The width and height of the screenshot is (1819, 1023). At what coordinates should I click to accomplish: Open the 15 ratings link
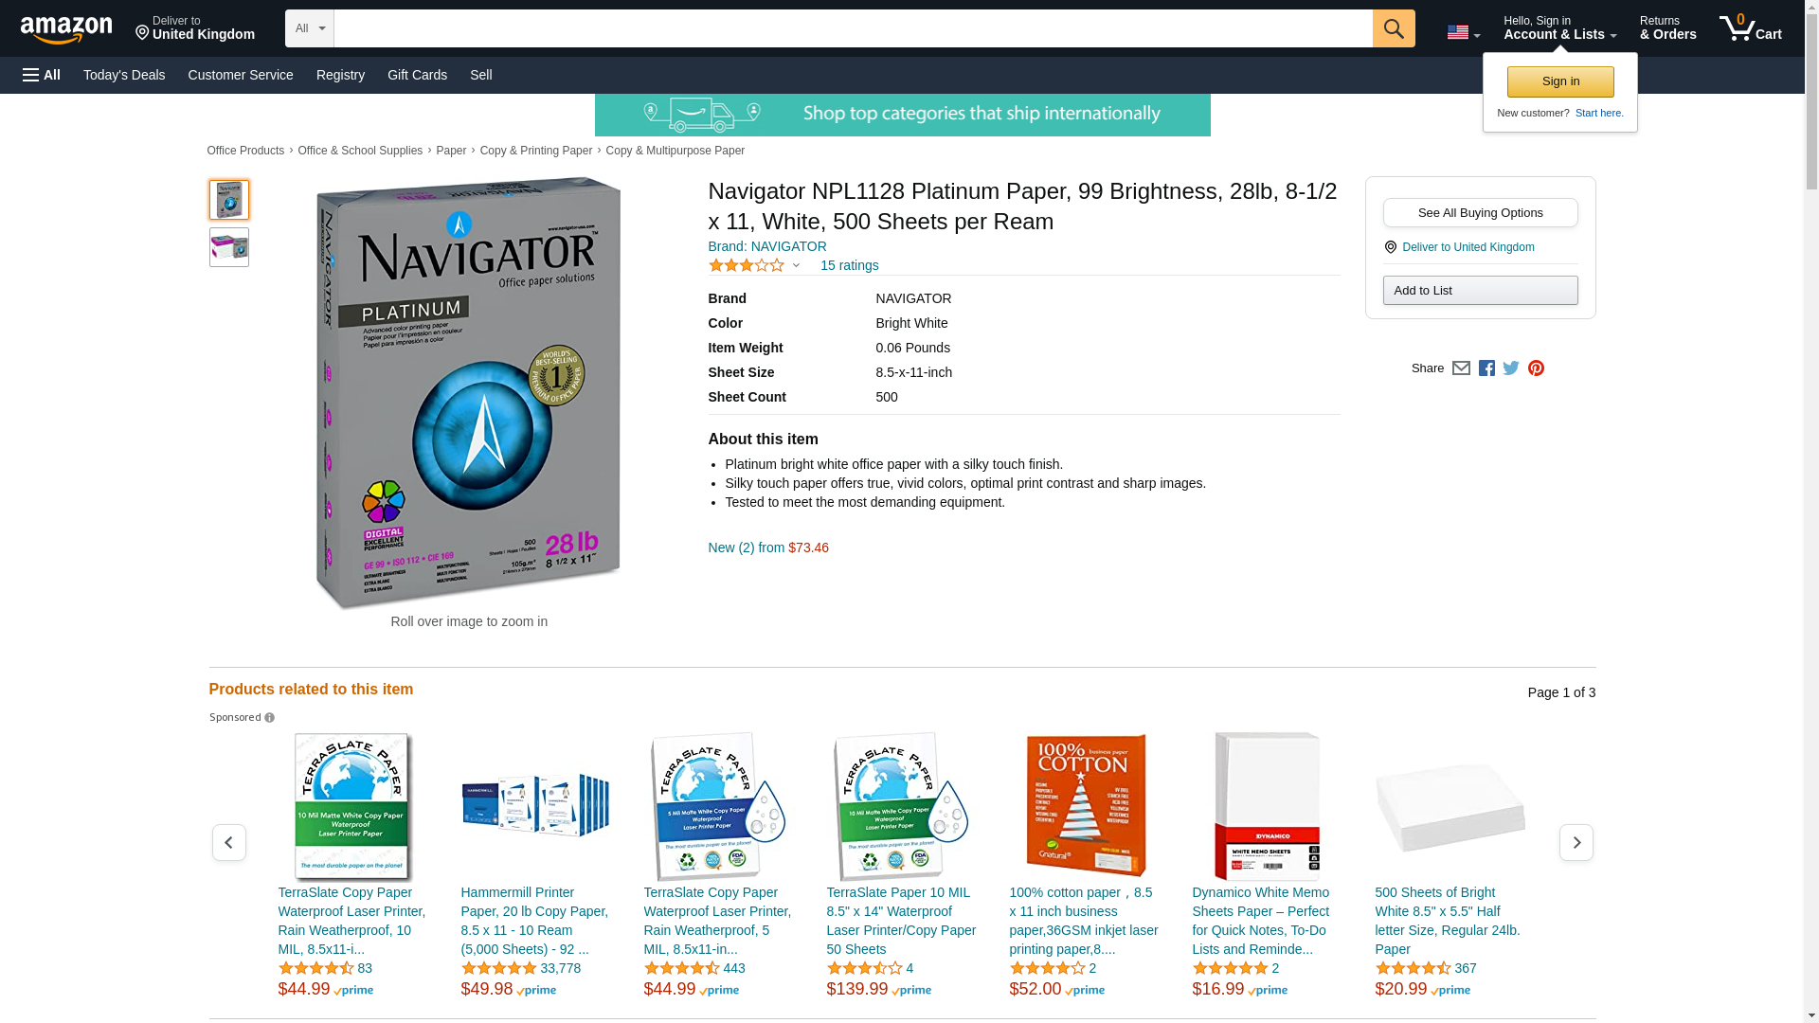849,265
